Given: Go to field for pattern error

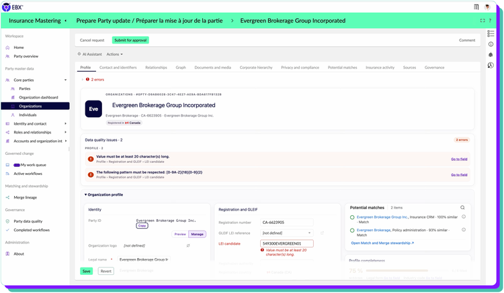Looking at the screenshot, I should pyautogui.click(x=459, y=175).
